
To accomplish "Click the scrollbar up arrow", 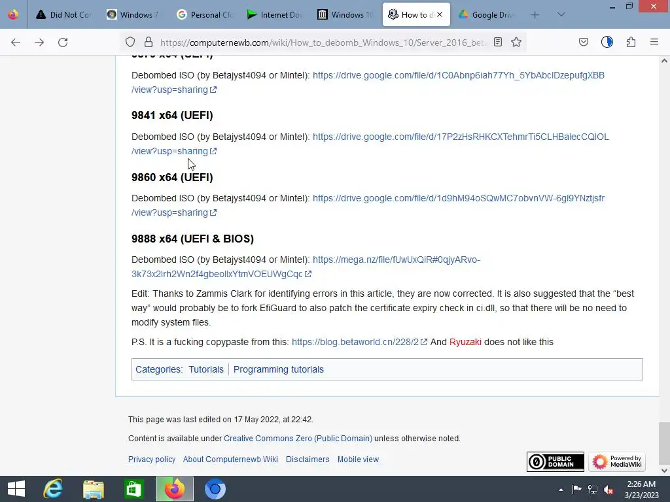I will (x=664, y=61).
